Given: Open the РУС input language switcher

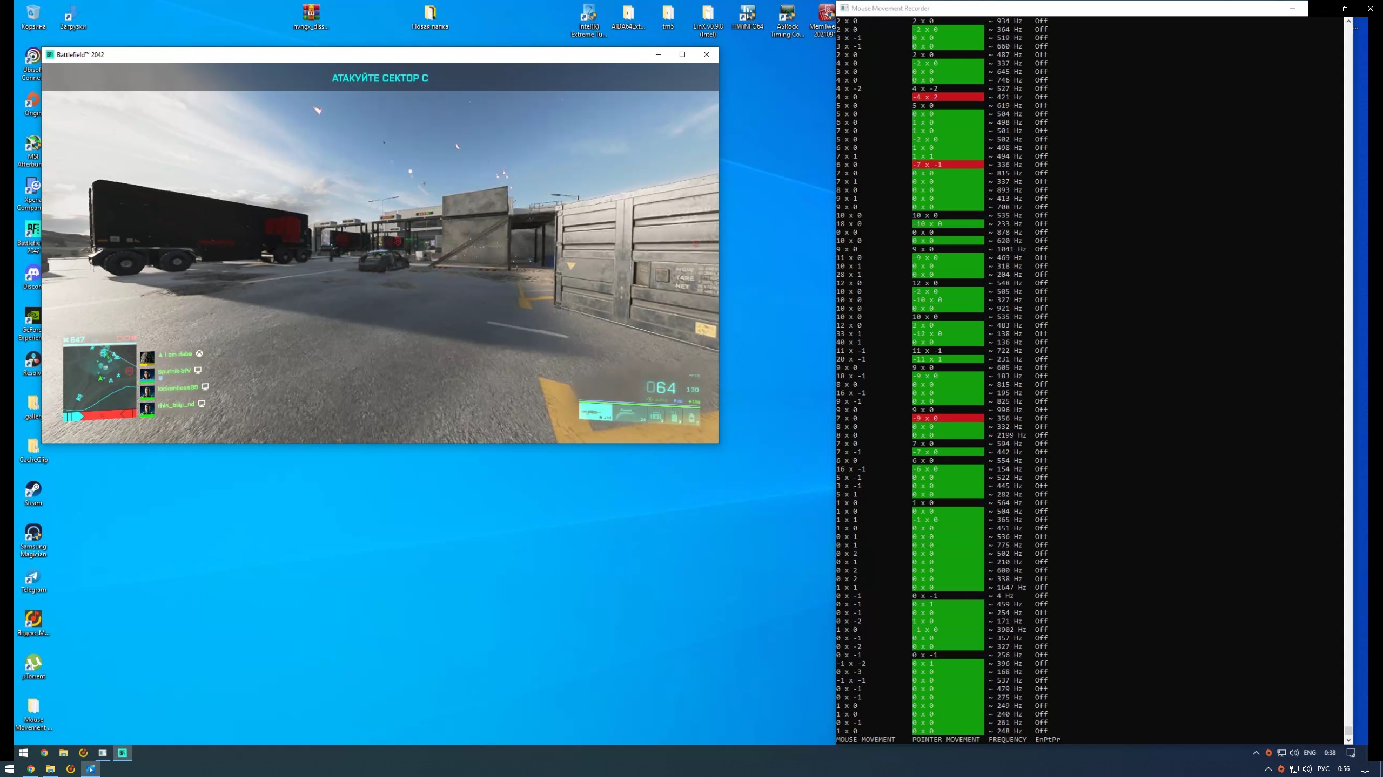Looking at the screenshot, I should pyautogui.click(x=1323, y=769).
